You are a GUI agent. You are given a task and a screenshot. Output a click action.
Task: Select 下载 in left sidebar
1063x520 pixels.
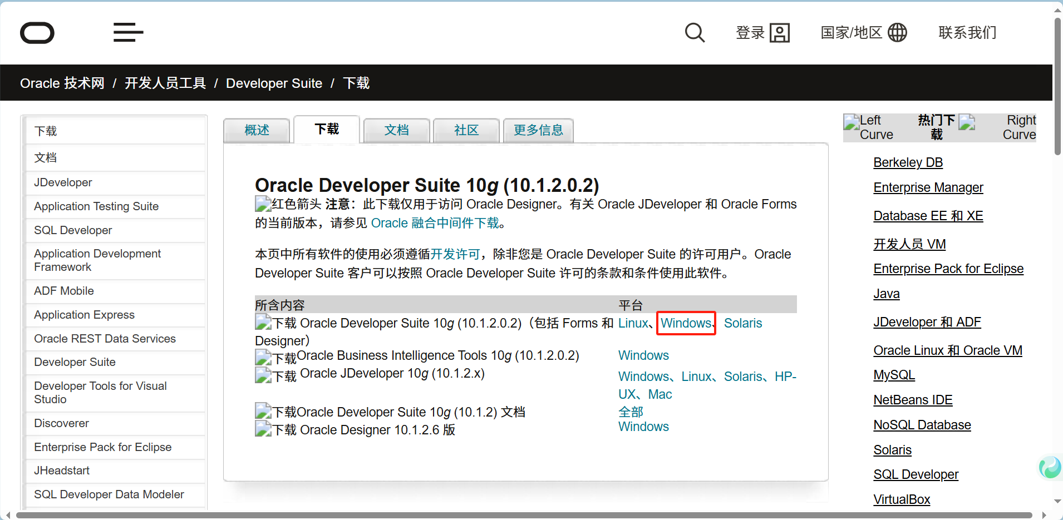click(115, 131)
